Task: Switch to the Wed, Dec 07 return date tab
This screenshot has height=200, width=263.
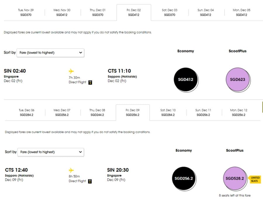Action: (x=62, y=112)
